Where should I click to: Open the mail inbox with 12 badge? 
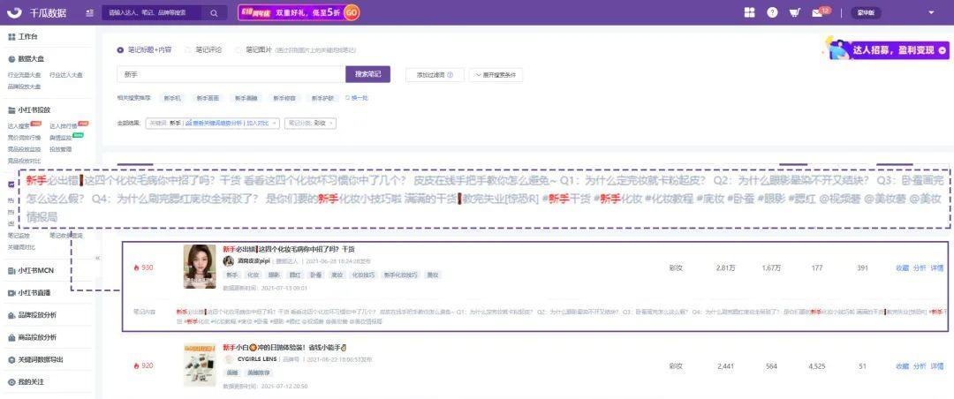pyautogui.click(x=817, y=12)
